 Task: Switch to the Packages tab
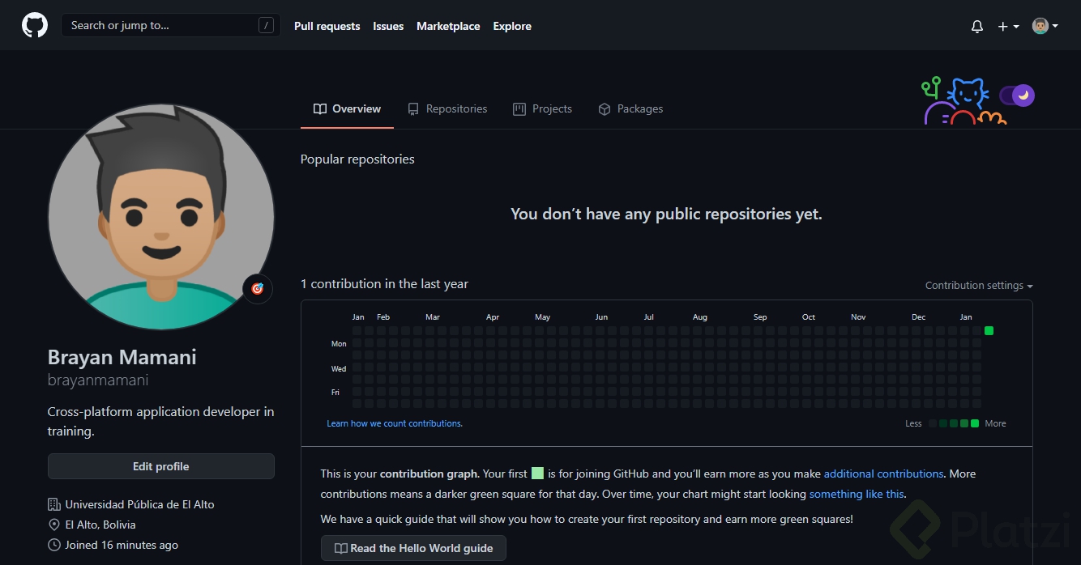(x=630, y=108)
